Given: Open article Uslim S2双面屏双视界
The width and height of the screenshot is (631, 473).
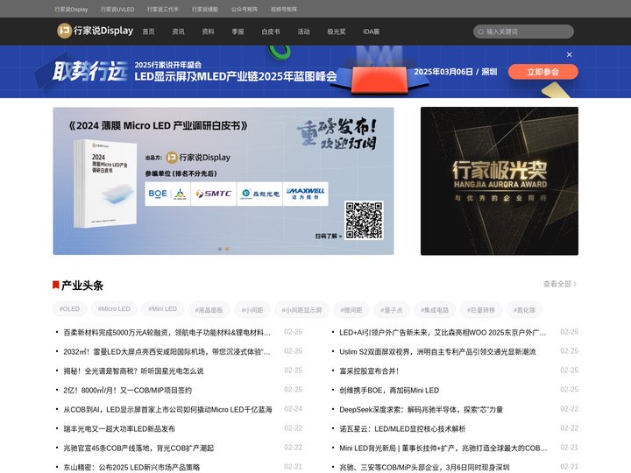Looking at the screenshot, I should pos(437,351).
